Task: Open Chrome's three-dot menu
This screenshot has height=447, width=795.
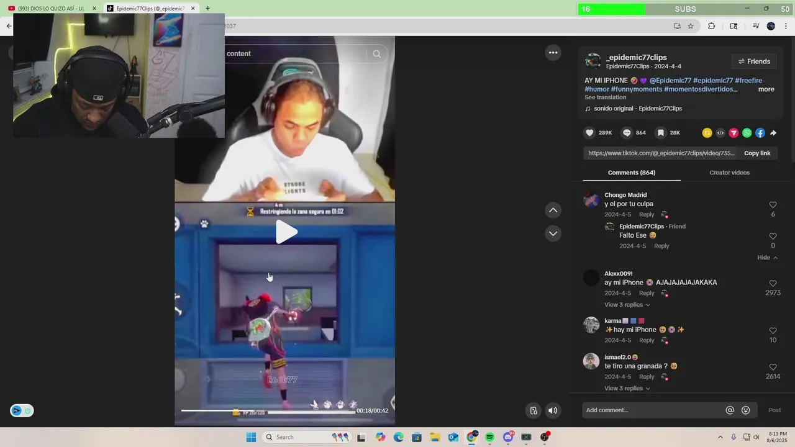Action: pyautogui.click(x=786, y=26)
